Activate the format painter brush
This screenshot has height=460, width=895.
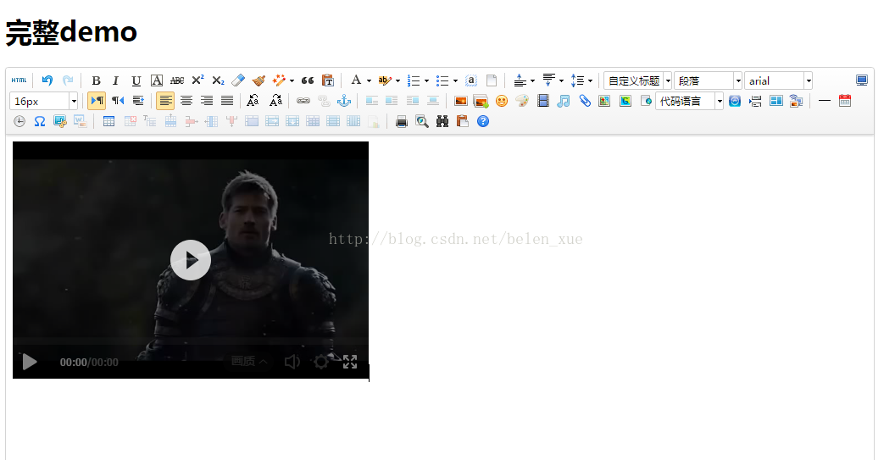point(258,80)
